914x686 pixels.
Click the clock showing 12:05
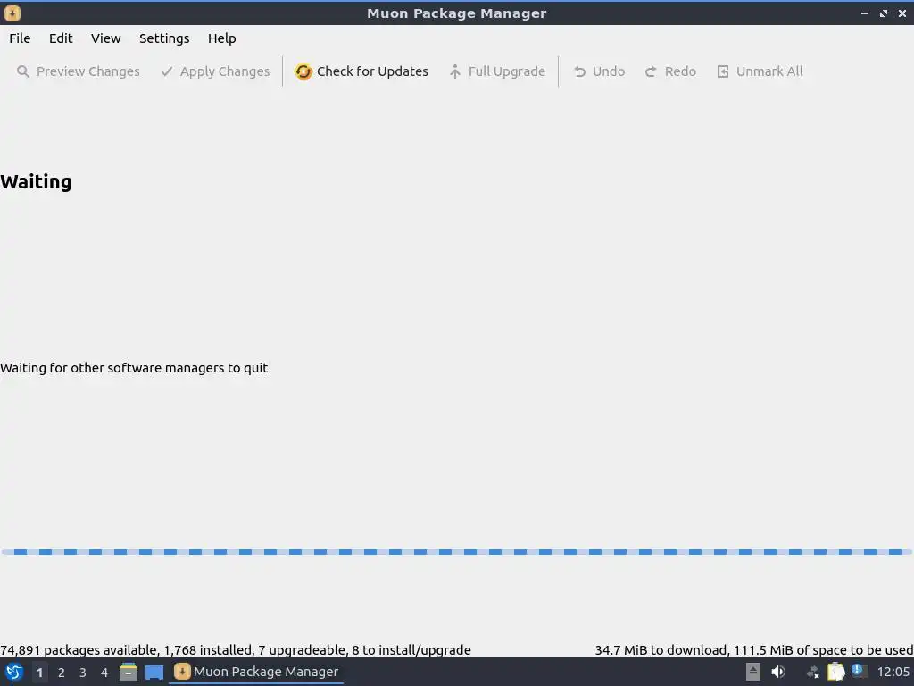[x=893, y=672]
